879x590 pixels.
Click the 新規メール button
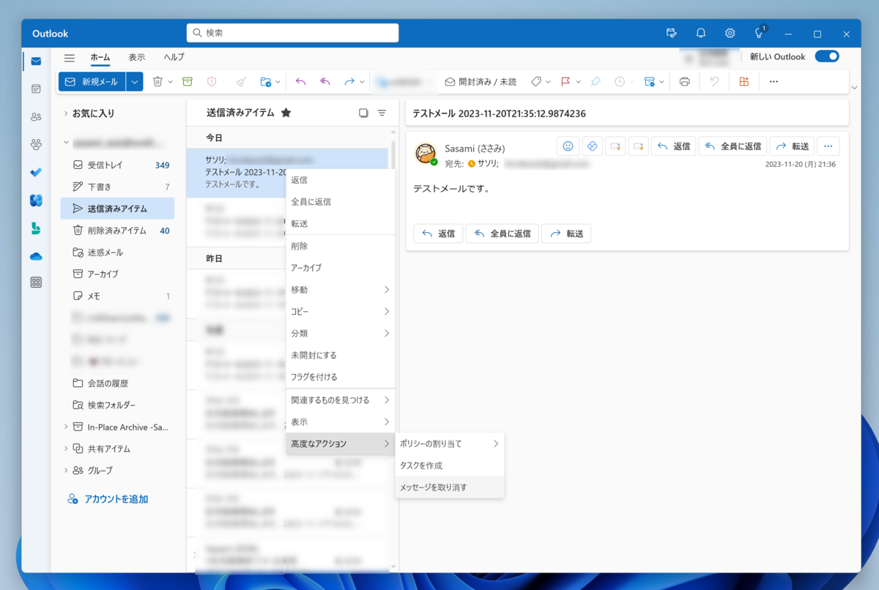coord(92,82)
